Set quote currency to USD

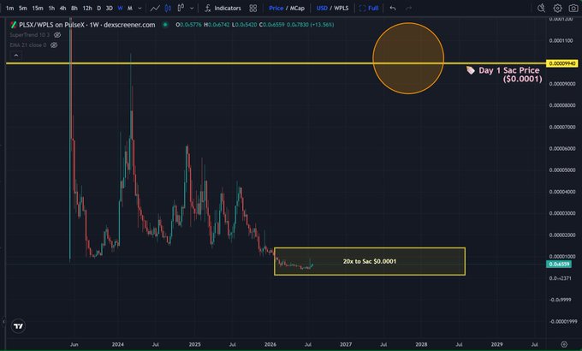[x=322, y=8]
